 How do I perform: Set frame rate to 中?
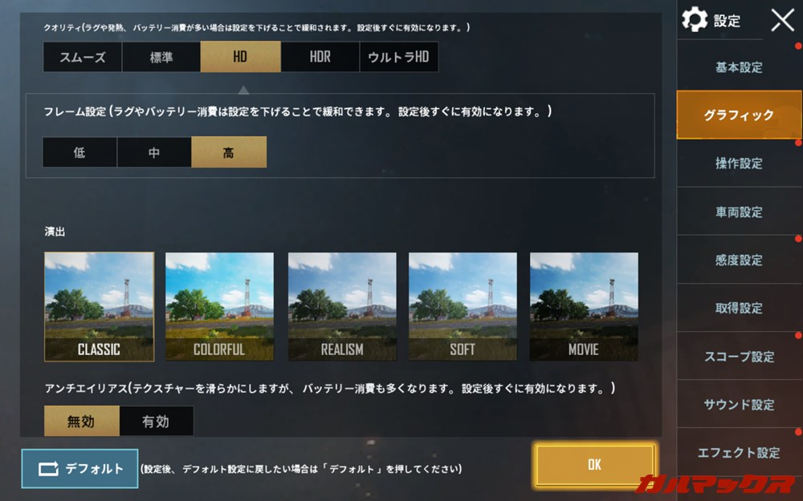click(x=154, y=152)
